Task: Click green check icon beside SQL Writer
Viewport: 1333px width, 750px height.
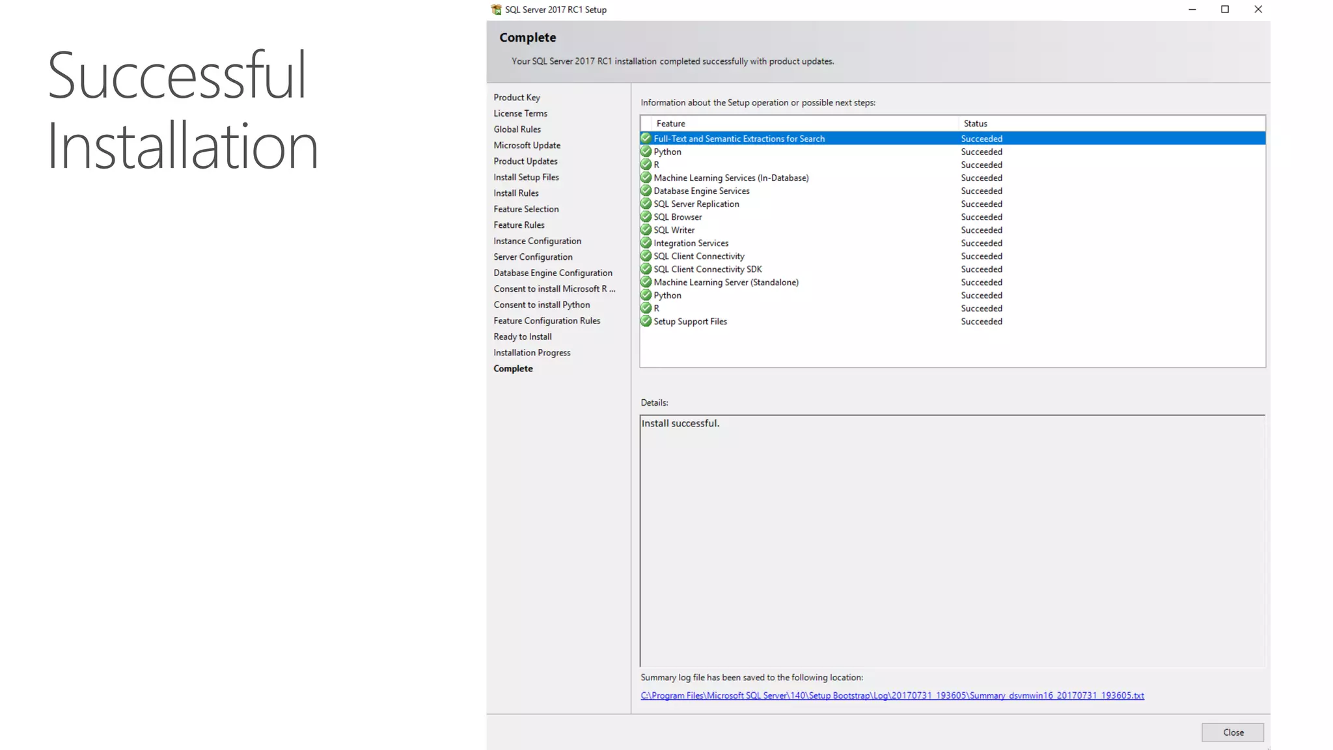Action: tap(646, 229)
